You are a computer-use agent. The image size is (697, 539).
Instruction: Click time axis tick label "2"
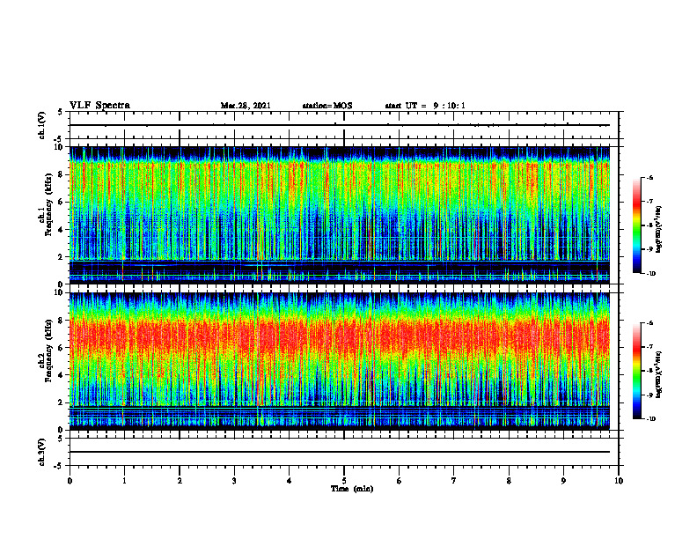pyautogui.click(x=180, y=481)
